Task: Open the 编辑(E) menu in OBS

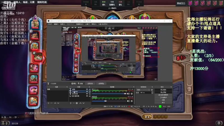Action: tap(56, 24)
